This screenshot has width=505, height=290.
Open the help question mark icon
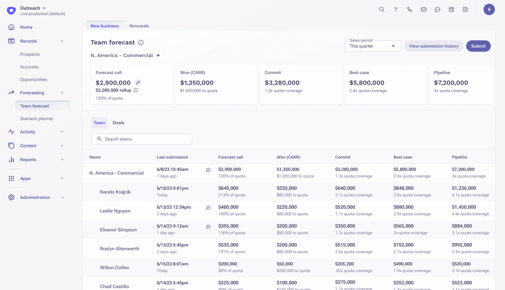point(395,9)
